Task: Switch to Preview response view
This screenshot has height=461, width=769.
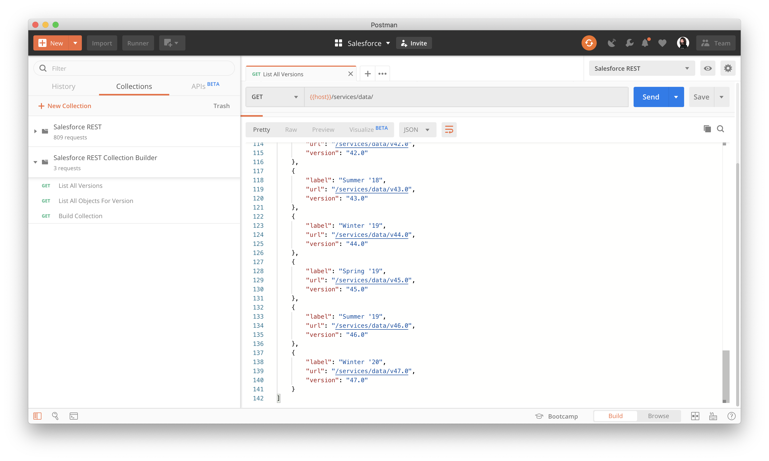Action: tap(323, 130)
